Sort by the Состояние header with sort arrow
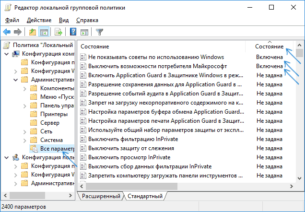This screenshot has height=212, width=305. click(270, 47)
